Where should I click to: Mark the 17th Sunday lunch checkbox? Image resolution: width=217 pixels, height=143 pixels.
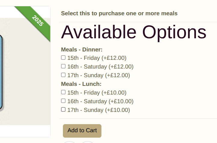pos(63,109)
